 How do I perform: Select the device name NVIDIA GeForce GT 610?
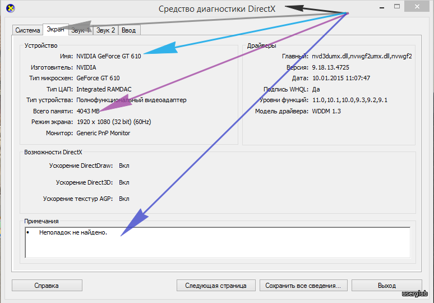(x=109, y=56)
